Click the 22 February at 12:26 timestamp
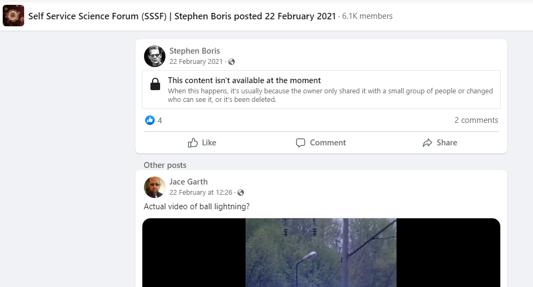The width and height of the screenshot is (533, 287). 201,193
